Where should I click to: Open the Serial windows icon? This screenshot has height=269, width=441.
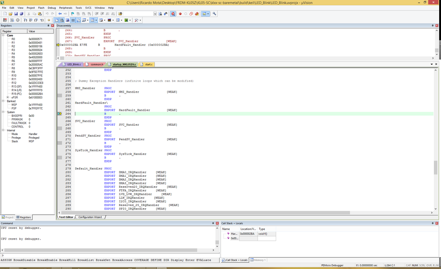(101, 20)
